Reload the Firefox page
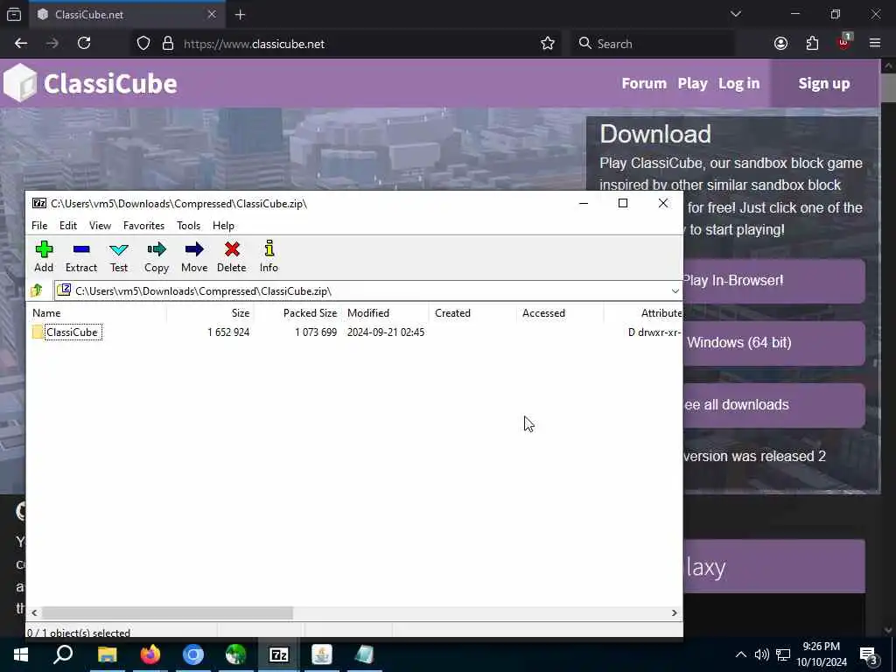The height and width of the screenshot is (672, 896). (x=84, y=44)
